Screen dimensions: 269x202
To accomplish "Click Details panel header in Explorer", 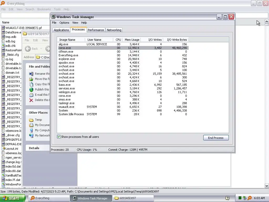I will 38,148.
